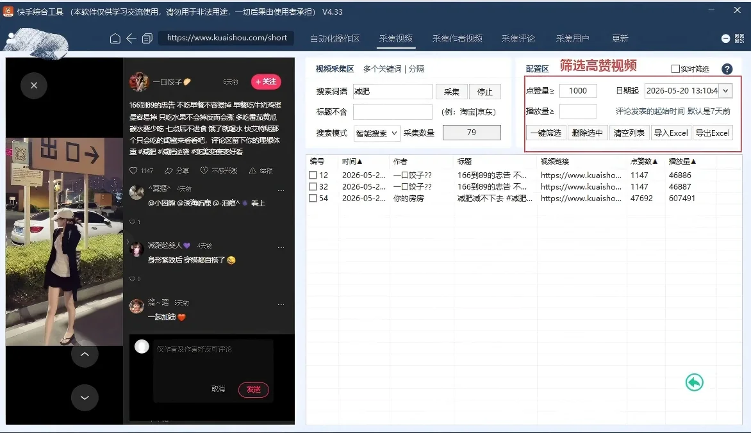Image resolution: width=751 pixels, height=433 pixels.
Task: Click the round minus icon near QR code
Action: (x=725, y=38)
